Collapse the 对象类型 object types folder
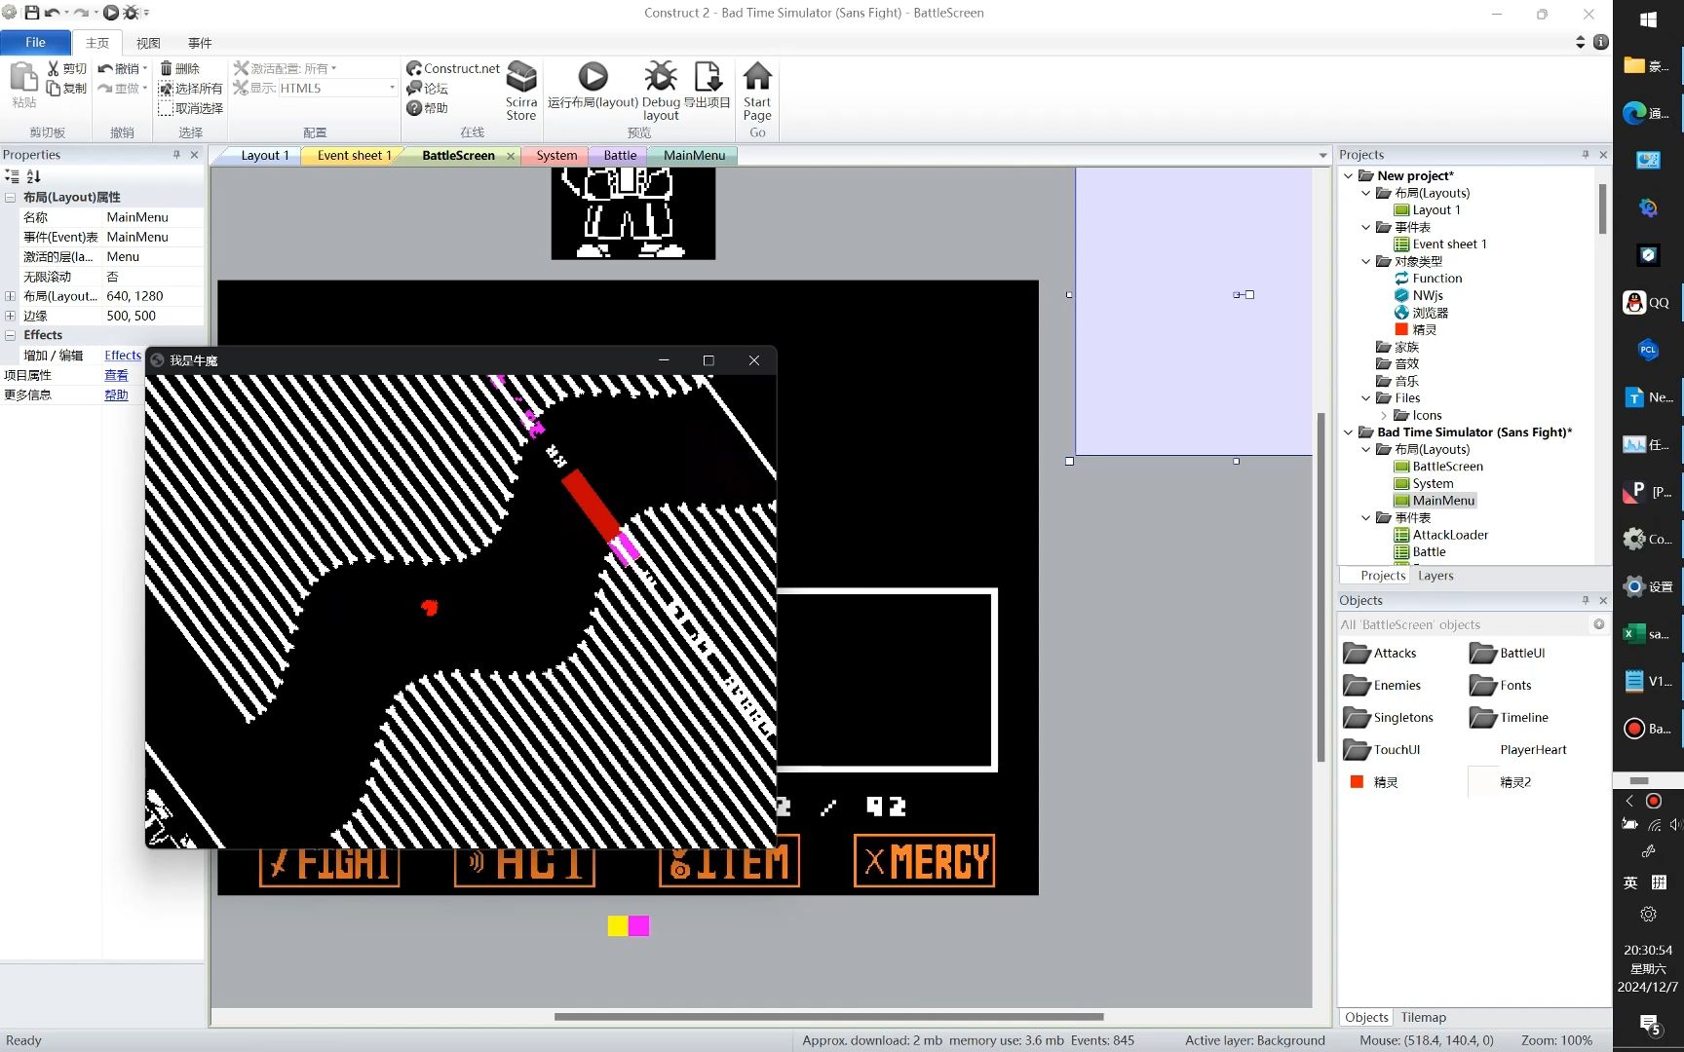The width and height of the screenshot is (1684, 1052). point(1366,261)
